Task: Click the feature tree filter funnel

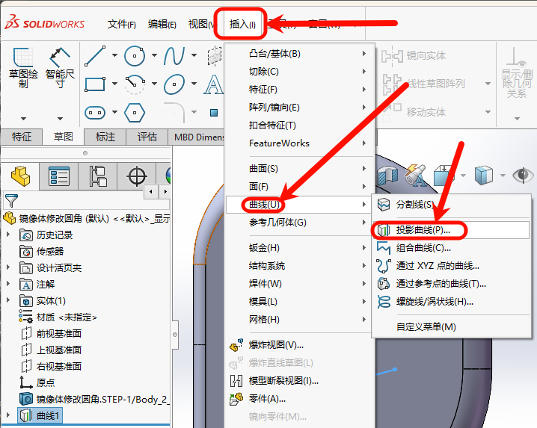Action: [10, 200]
